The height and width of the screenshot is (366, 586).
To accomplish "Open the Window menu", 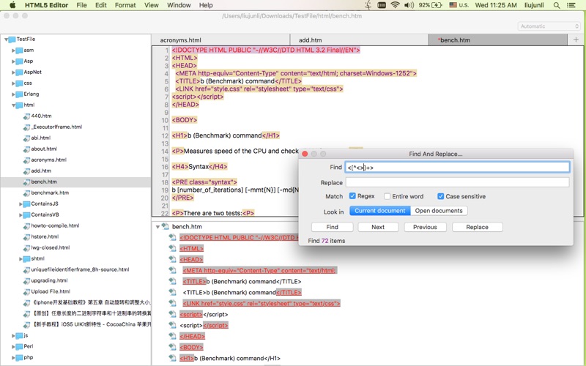I will coord(179,5).
